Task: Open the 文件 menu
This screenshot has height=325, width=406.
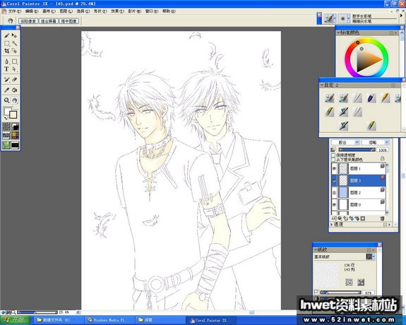Action: point(14,11)
